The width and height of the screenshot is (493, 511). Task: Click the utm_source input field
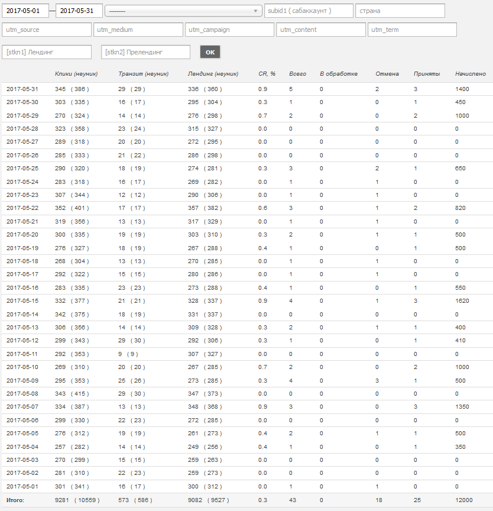click(x=46, y=30)
